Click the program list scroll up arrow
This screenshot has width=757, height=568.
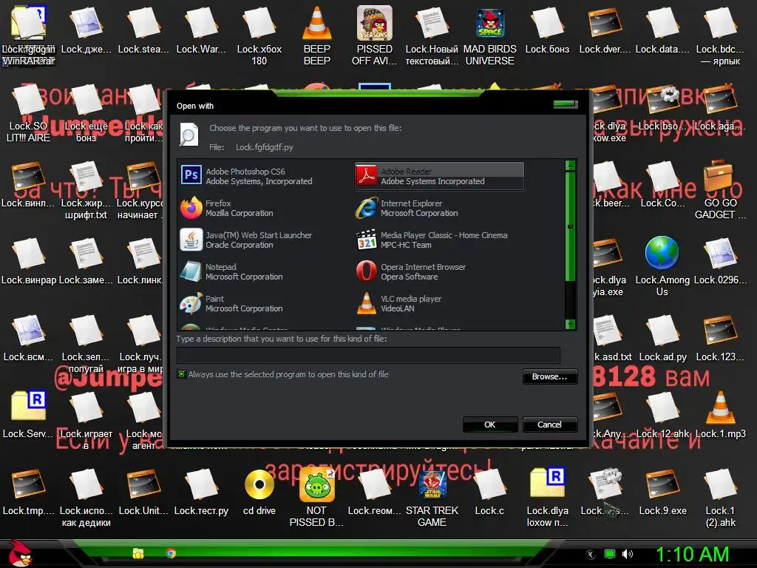tap(570, 166)
